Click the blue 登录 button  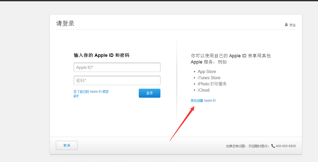(150, 93)
